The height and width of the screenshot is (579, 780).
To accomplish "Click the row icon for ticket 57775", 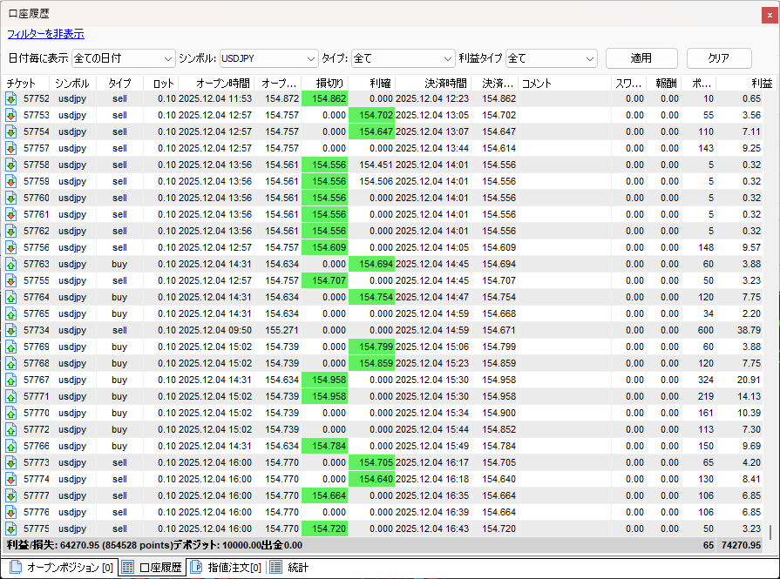I will coord(11,529).
